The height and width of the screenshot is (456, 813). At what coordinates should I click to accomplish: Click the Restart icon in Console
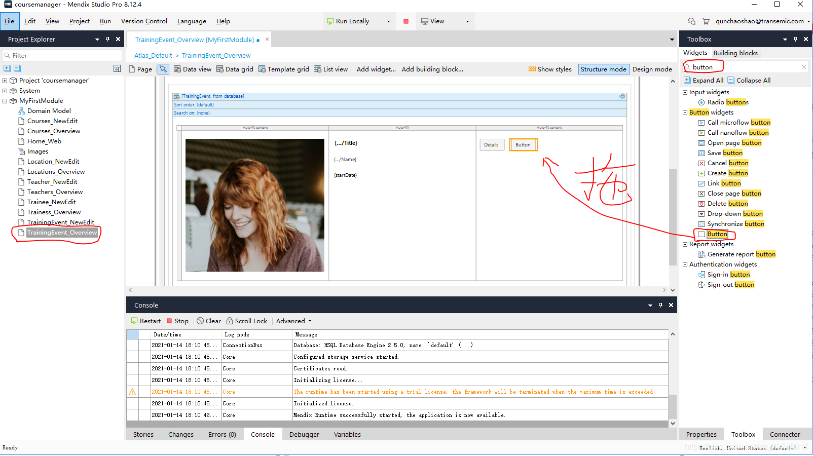(134, 321)
